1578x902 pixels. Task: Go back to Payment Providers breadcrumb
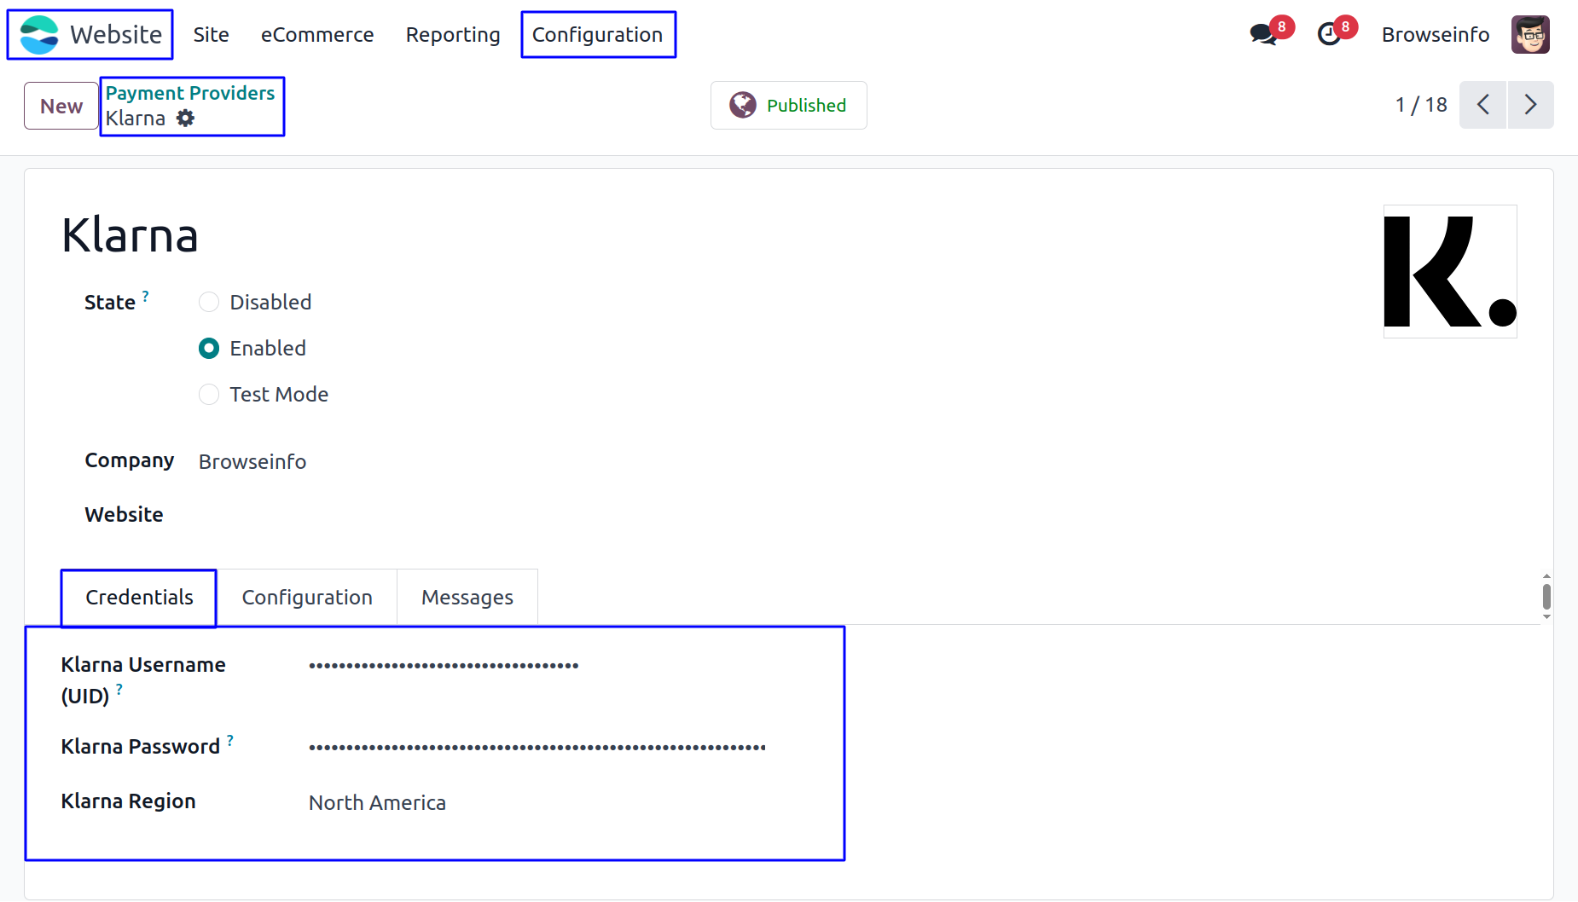point(190,93)
